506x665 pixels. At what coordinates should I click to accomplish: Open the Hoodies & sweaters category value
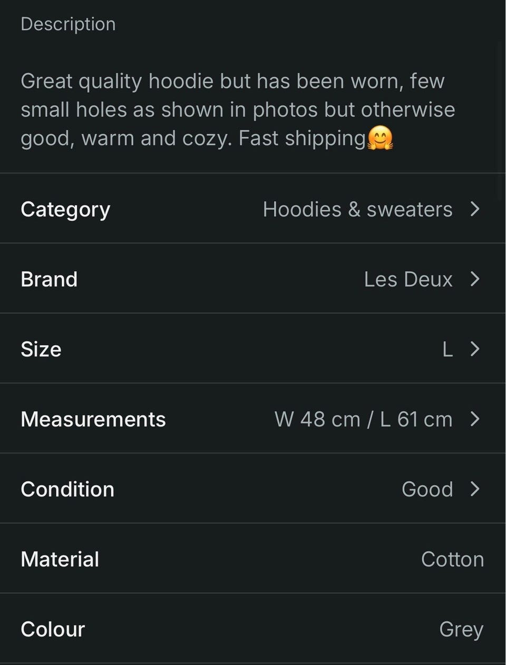357,210
